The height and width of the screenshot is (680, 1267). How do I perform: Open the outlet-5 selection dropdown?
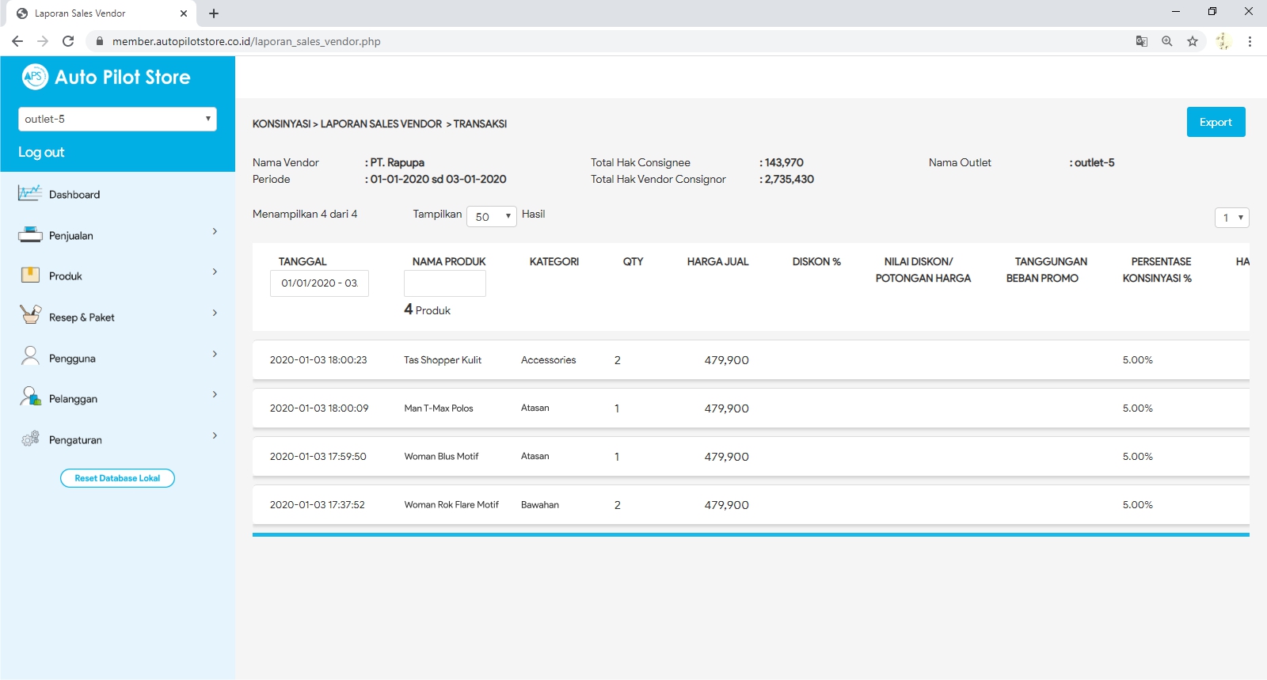click(x=117, y=119)
